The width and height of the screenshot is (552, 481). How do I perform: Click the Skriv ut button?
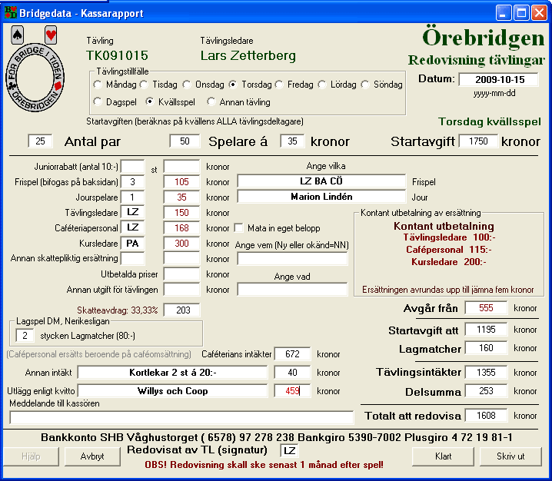point(510,456)
